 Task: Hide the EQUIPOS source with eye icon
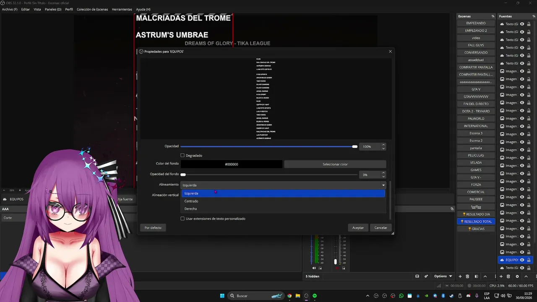tap(522, 260)
